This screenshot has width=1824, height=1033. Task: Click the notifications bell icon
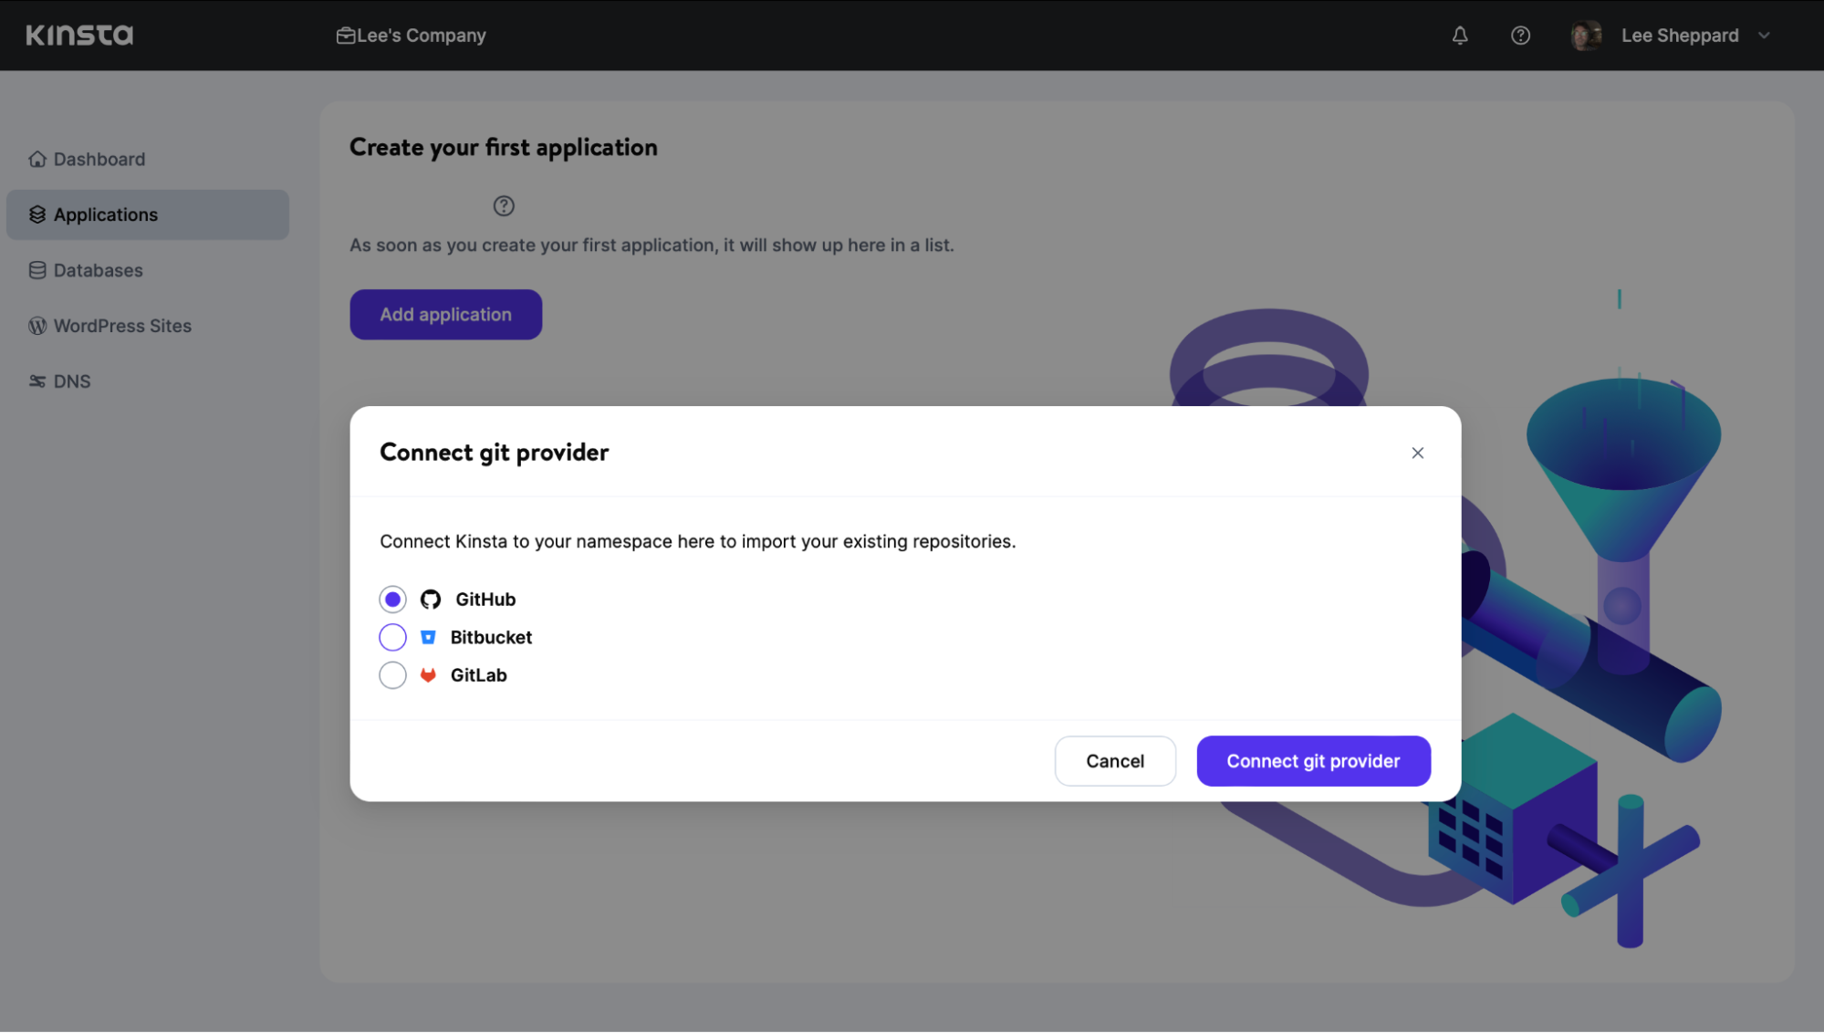click(x=1461, y=35)
